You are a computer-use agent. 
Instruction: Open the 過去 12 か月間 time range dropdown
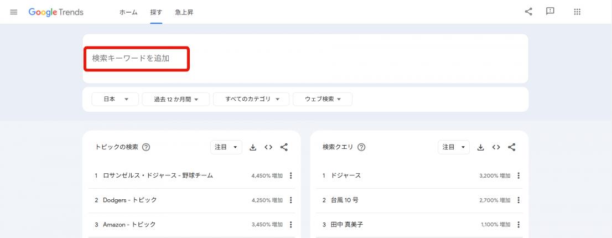[175, 99]
